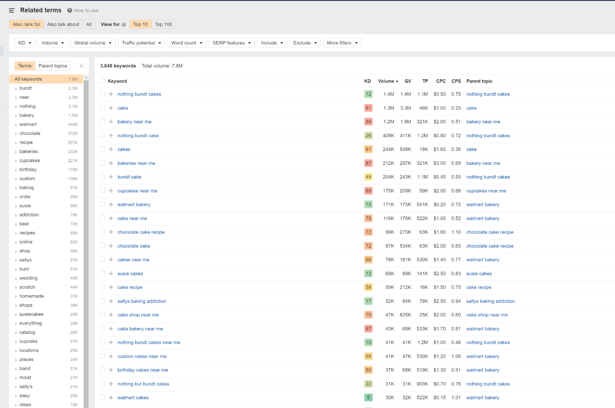Viewport: 615px width, 408px height.
Task: Add 'sallys baking addiction' via plus icon
Action: coord(111,301)
